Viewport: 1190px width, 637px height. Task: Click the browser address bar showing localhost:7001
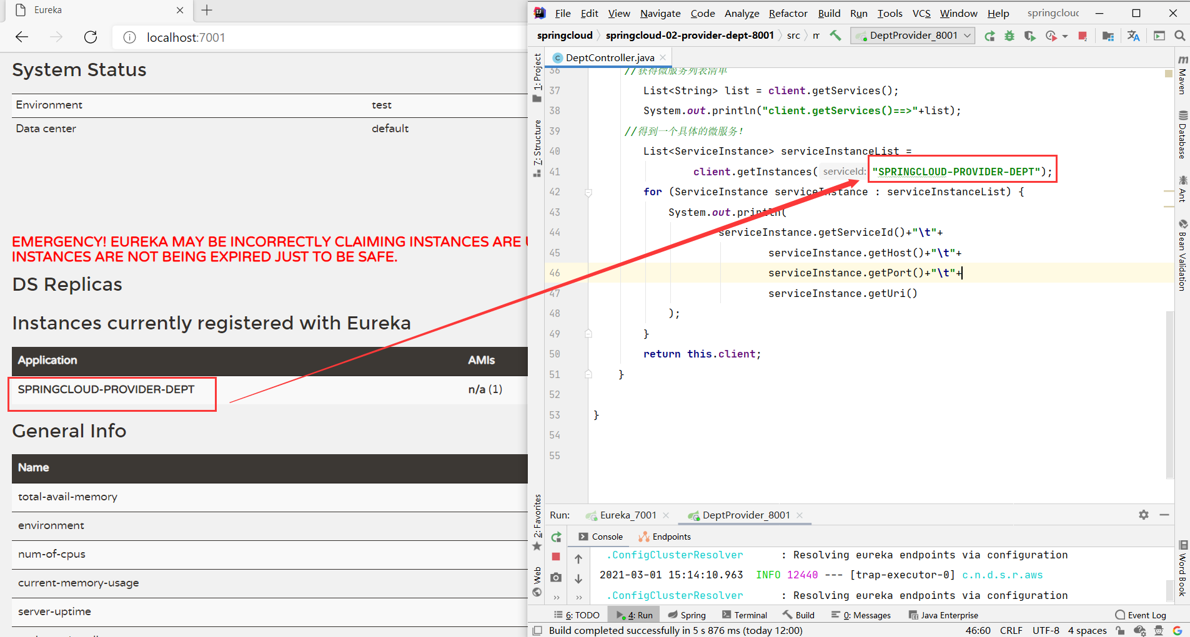(319, 37)
